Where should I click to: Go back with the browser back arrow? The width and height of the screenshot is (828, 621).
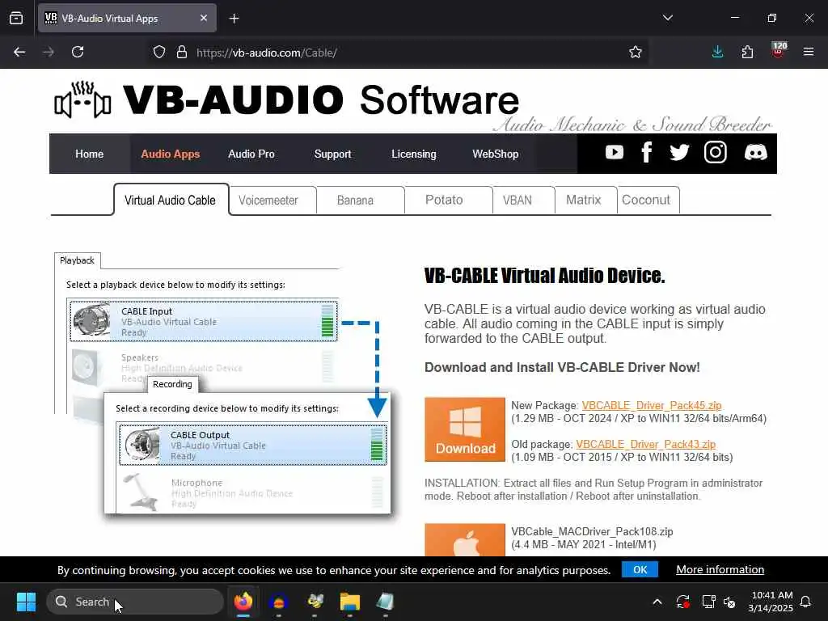19,52
